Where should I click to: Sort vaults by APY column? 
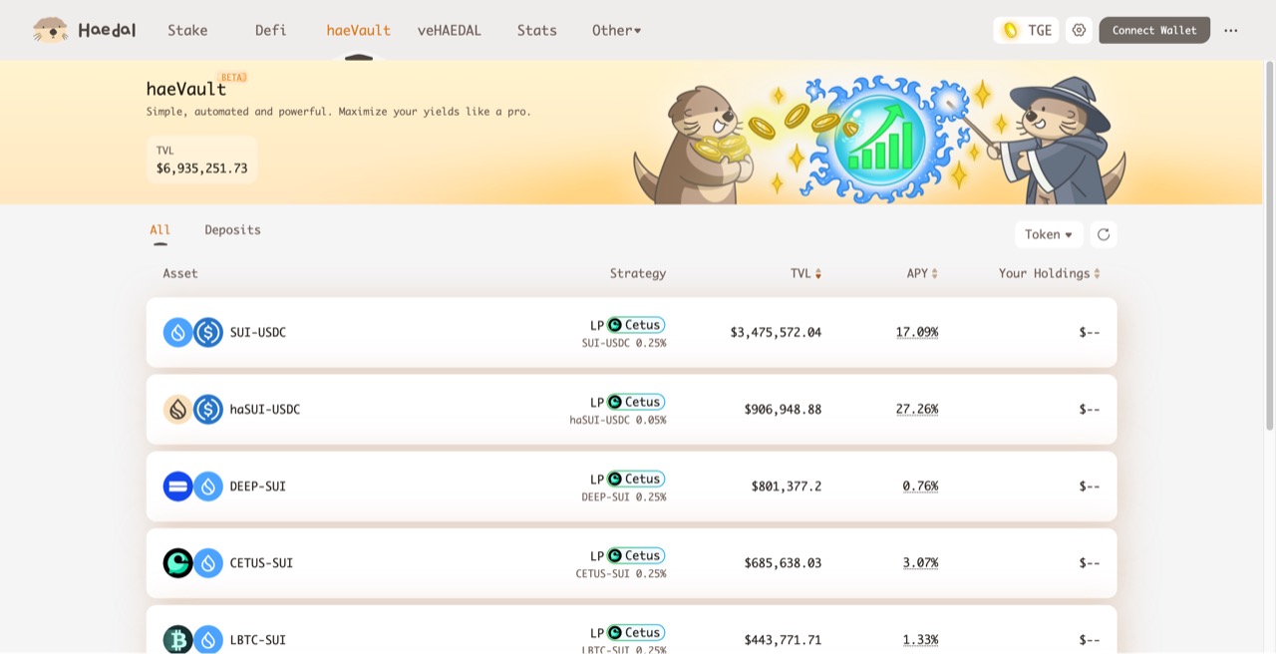click(x=922, y=273)
